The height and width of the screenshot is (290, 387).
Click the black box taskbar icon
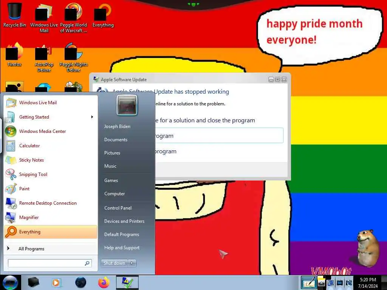click(x=33, y=282)
